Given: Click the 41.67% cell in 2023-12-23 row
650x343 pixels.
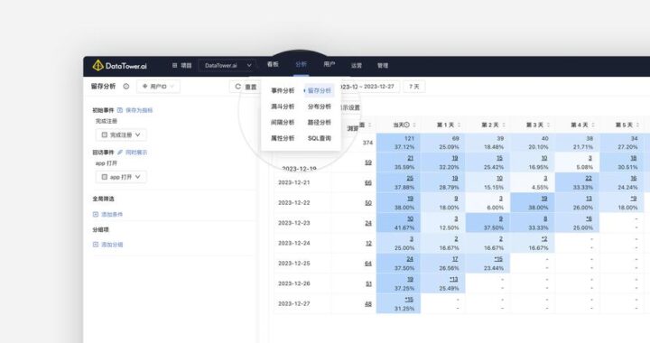Looking at the screenshot, I should tap(398, 223).
